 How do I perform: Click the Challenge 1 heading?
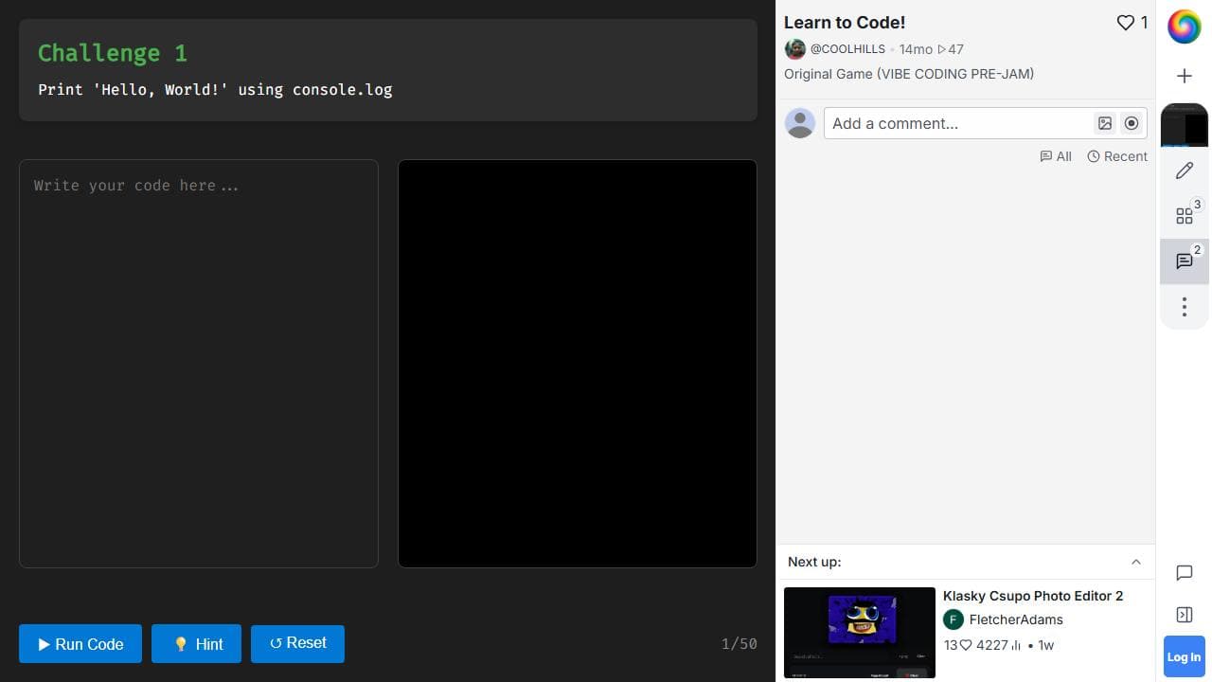click(113, 53)
